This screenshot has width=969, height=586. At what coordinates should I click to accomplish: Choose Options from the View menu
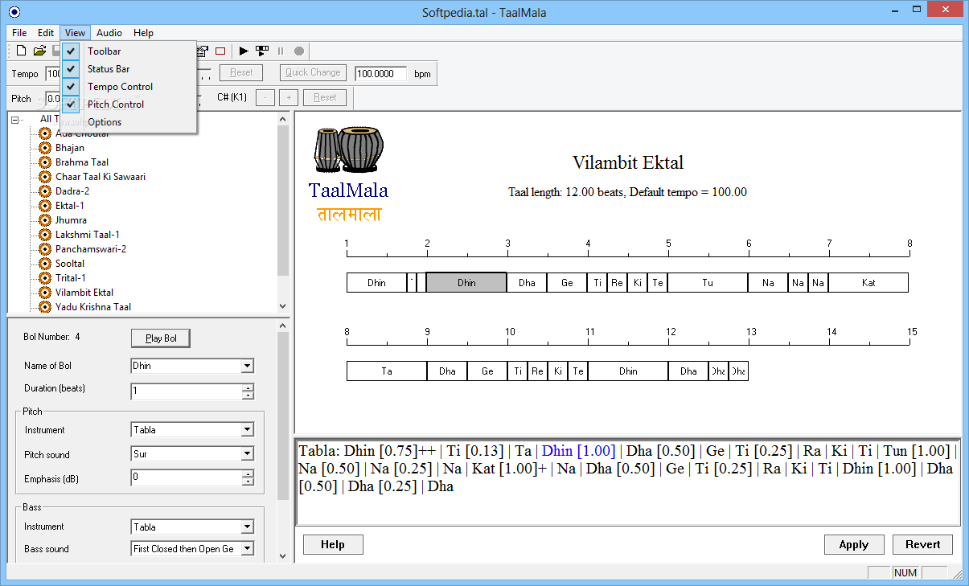(129, 122)
